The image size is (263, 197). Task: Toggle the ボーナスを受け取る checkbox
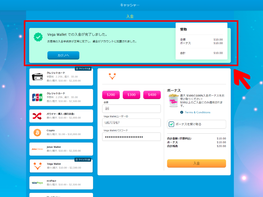click(x=171, y=124)
